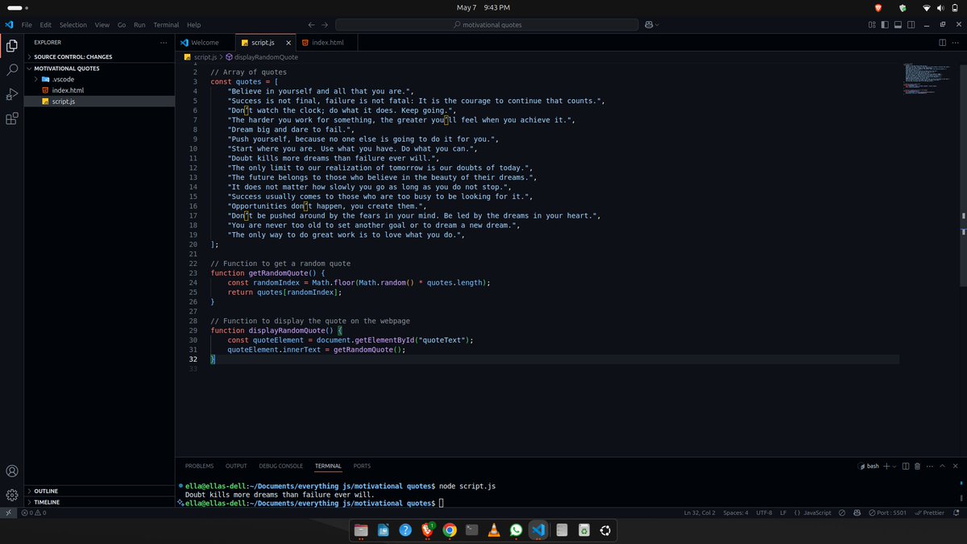Toggle the primary side bar visibility
The image size is (967, 544).
885,25
